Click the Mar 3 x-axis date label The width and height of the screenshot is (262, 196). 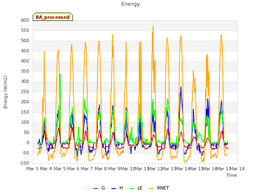click(x=32, y=169)
